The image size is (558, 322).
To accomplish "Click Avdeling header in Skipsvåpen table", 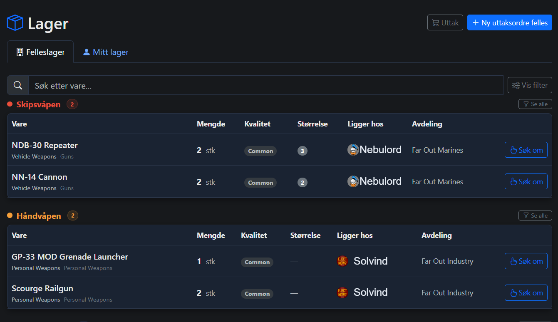I will [x=427, y=124].
